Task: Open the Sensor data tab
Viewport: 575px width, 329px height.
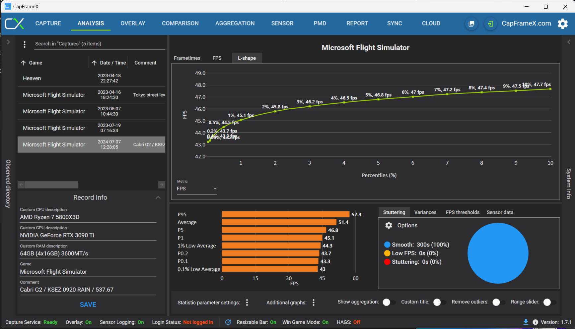Action: [500, 212]
